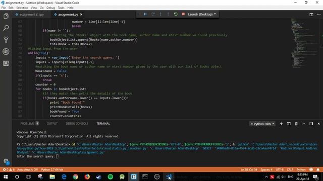Create a new terminal

[281, 124]
